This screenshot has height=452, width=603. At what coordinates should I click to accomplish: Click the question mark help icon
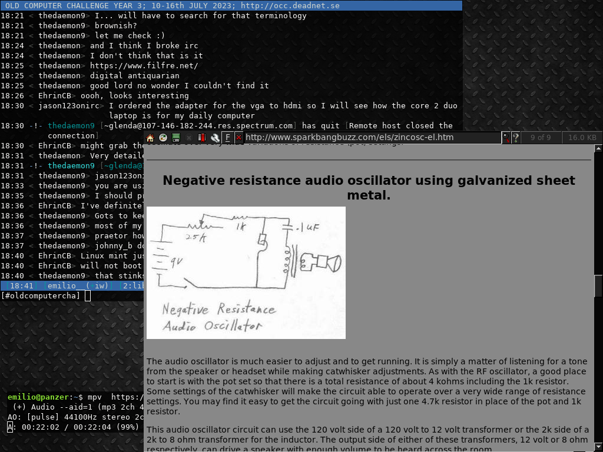516,138
